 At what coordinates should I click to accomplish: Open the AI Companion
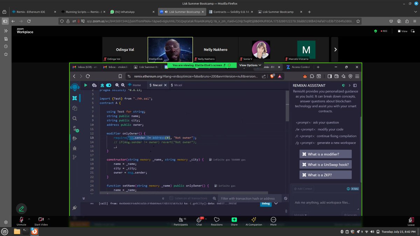coord(254,221)
